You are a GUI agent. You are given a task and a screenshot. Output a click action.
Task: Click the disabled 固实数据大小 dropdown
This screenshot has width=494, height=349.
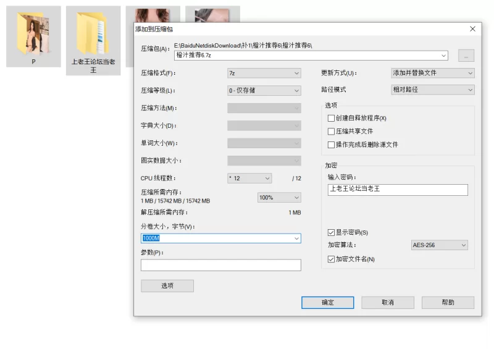pos(264,161)
